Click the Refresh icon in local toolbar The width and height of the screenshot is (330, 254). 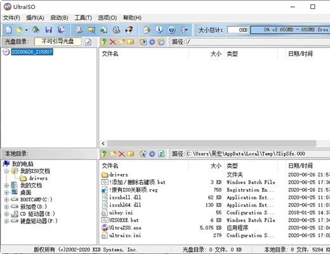click(x=161, y=154)
